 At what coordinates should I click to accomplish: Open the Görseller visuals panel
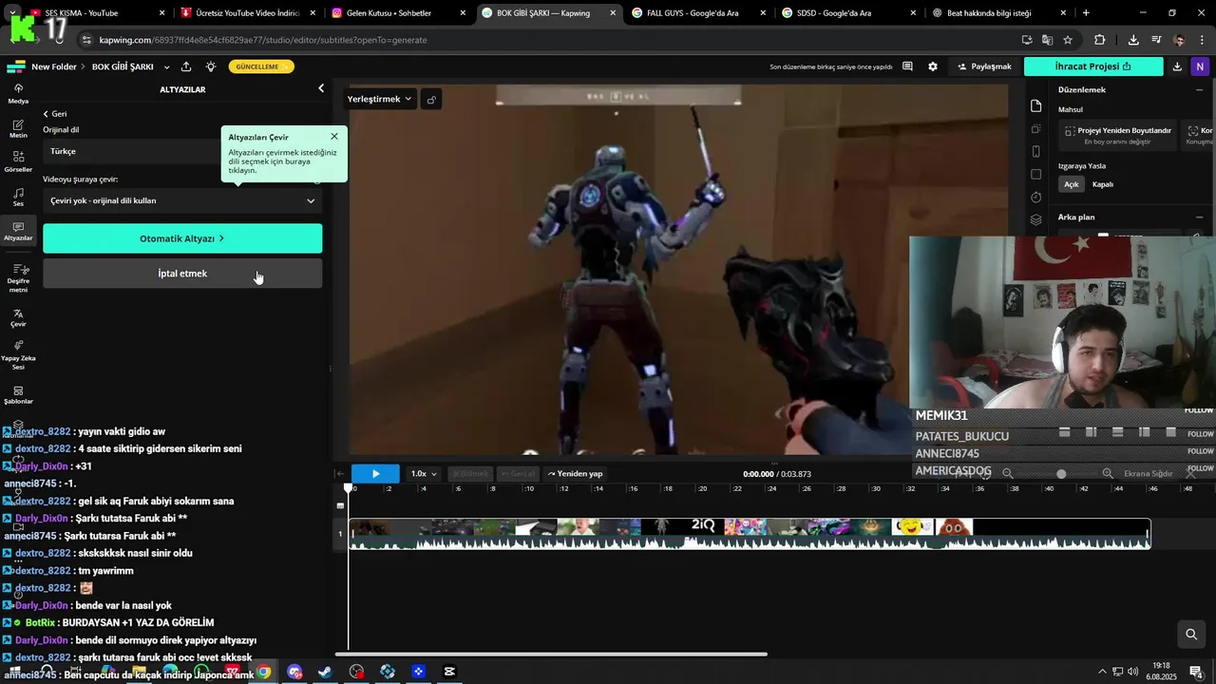coord(18,162)
